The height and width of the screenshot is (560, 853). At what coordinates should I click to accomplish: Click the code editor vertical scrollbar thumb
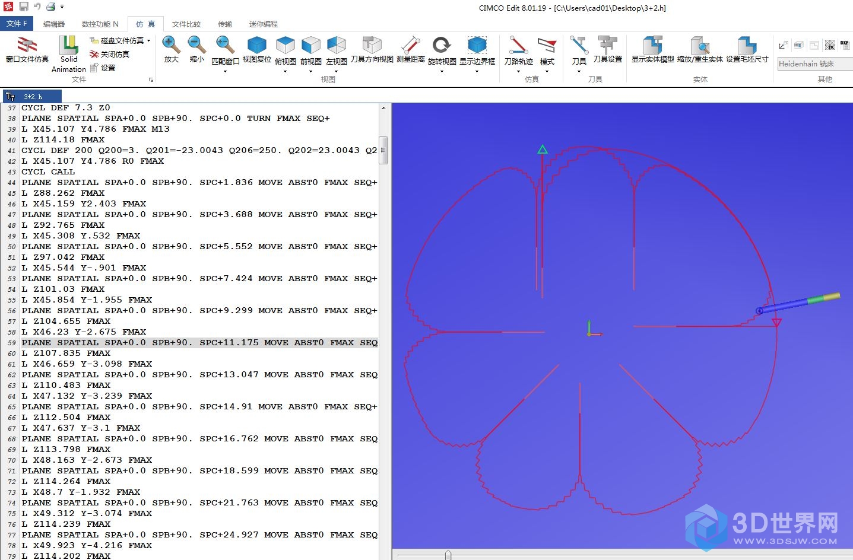point(383,151)
